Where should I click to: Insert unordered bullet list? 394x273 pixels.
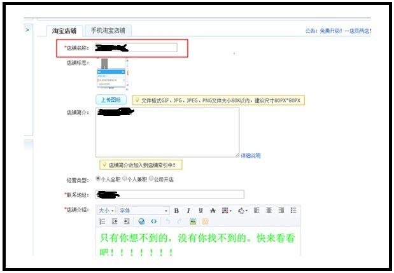click(293, 210)
